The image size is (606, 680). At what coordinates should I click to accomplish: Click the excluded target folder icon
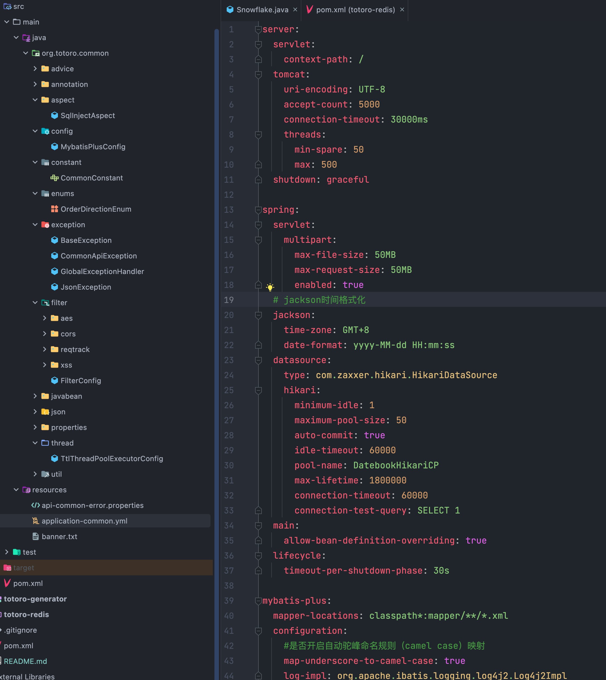[x=7, y=568]
